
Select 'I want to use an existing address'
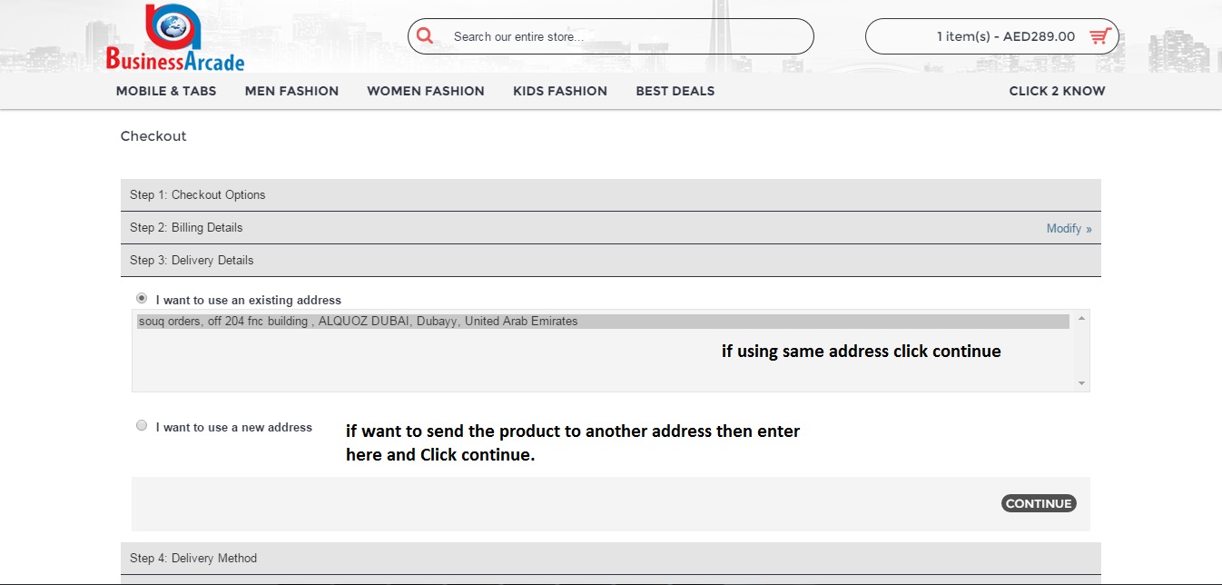[142, 298]
